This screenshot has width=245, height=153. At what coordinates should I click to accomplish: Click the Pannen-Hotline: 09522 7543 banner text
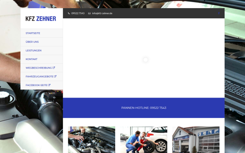coord(144,108)
